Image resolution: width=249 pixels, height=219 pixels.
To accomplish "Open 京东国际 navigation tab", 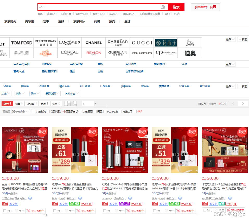I will pos(79,21).
